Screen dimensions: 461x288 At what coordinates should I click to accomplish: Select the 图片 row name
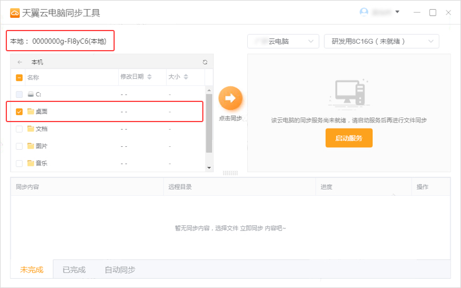pos(41,146)
